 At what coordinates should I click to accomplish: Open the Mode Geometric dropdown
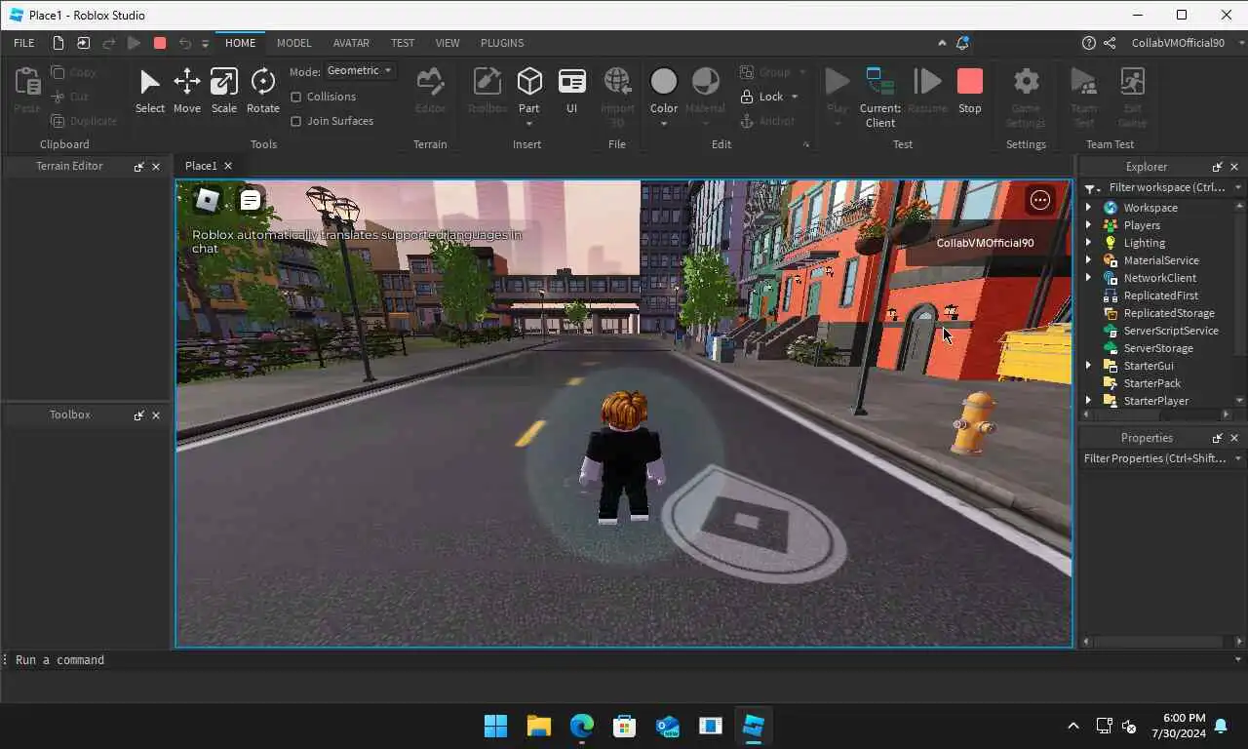[360, 70]
